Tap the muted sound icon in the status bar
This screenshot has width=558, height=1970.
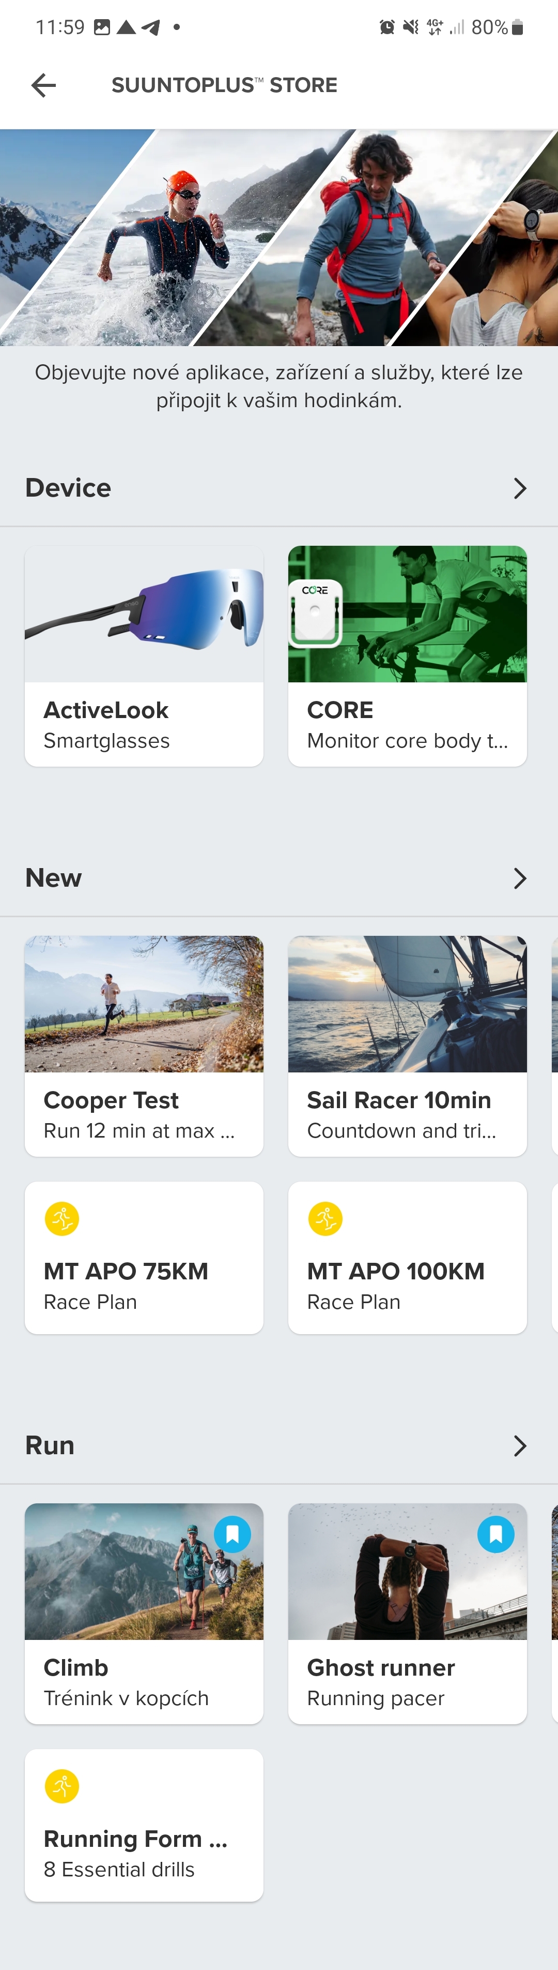411,27
